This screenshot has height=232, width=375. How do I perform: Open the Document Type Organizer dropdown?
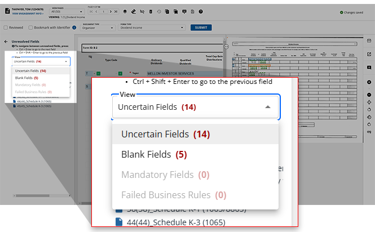tap(98, 28)
